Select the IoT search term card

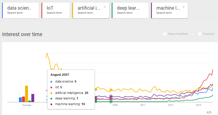point(56,10)
